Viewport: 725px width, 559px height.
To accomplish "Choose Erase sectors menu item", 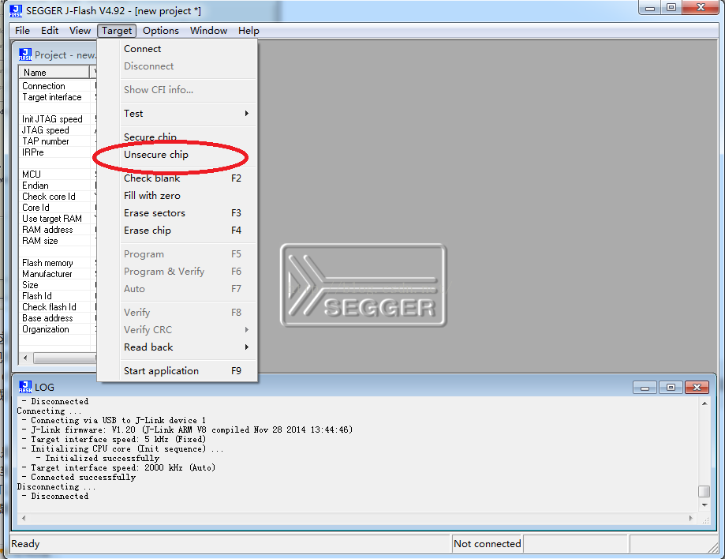I will coord(177,213).
